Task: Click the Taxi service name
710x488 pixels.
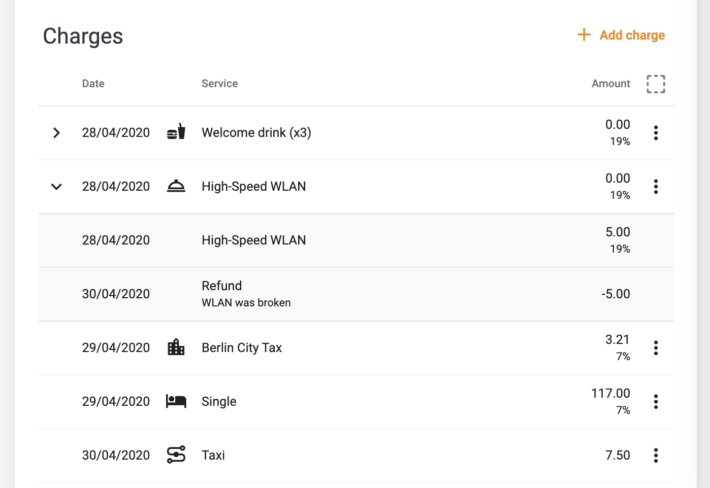Action: pyautogui.click(x=213, y=456)
